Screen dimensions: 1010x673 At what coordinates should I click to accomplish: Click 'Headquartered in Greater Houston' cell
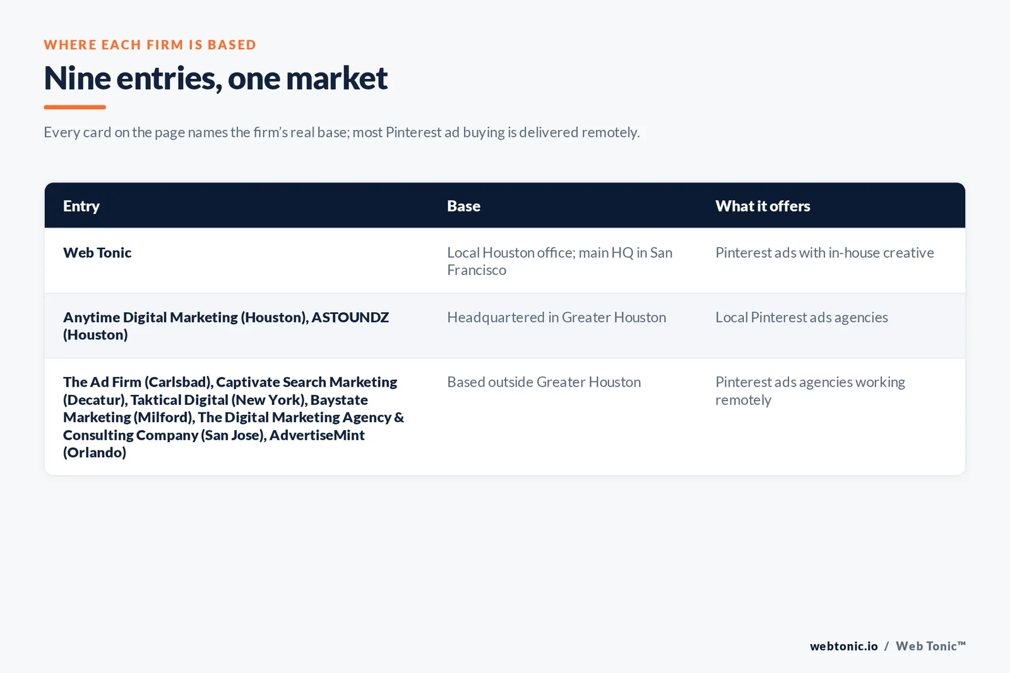click(x=557, y=317)
